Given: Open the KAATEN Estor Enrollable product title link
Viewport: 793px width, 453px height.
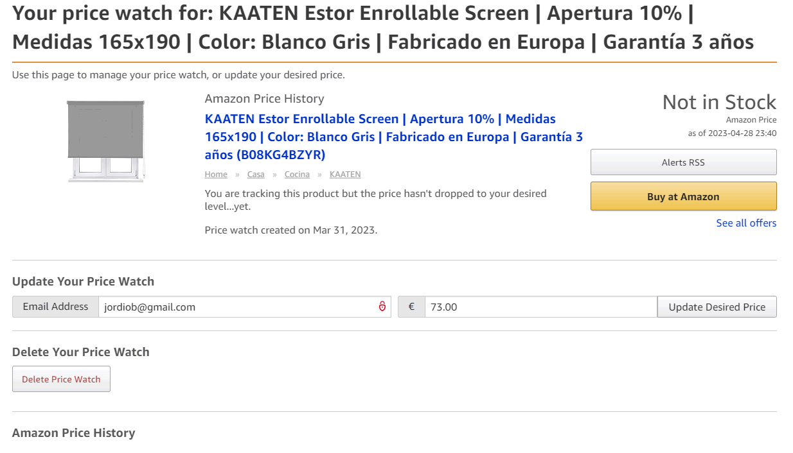Looking at the screenshot, I should tap(394, 137).
